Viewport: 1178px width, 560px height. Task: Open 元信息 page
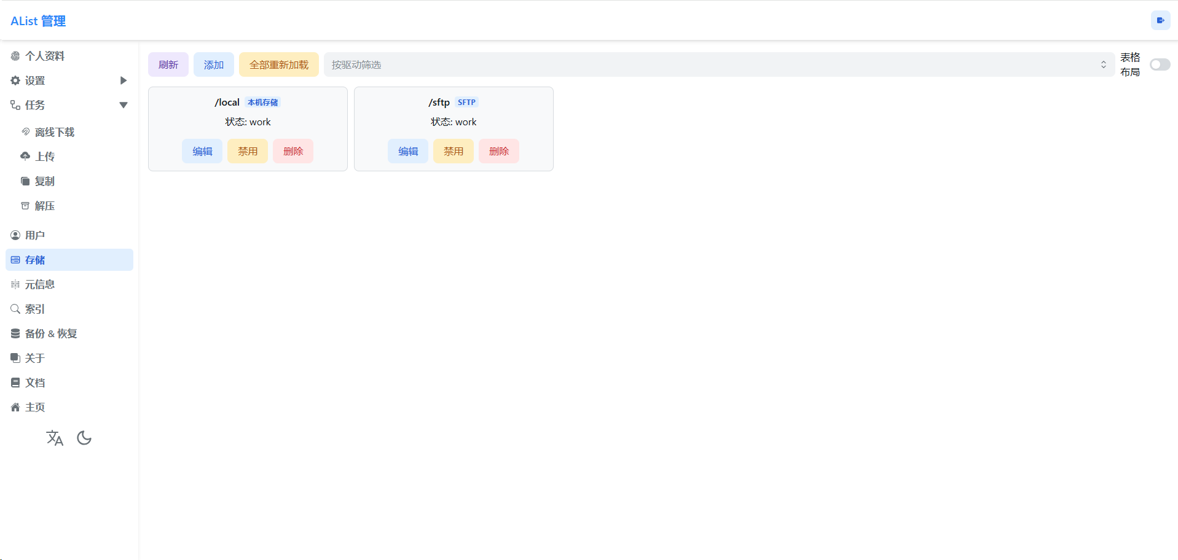tap(69, 284)
